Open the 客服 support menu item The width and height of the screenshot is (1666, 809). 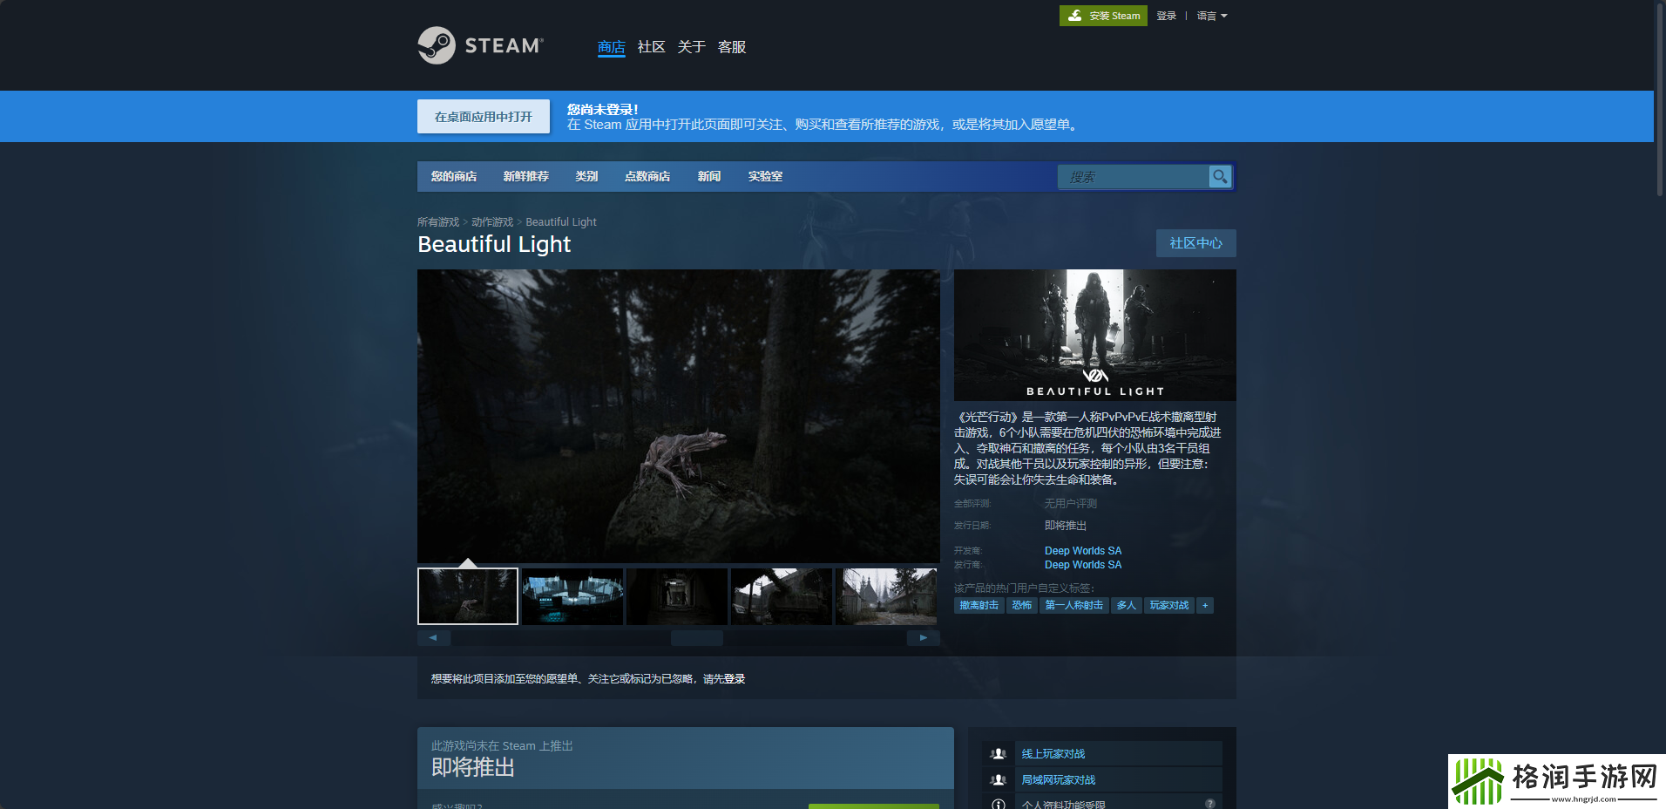click(x=731, y=47)
